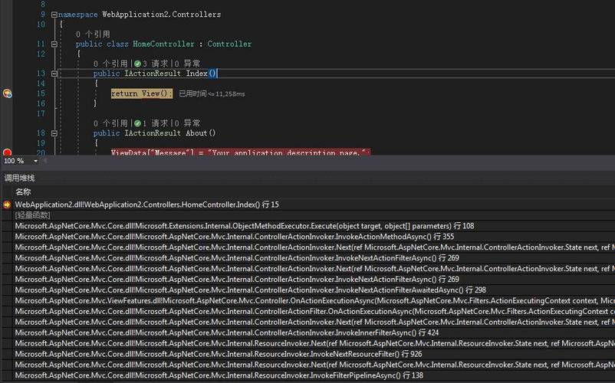Click 'namespace' keyword on line 9
Viewport: 615px width, 383px height.
tap(77, 15)
